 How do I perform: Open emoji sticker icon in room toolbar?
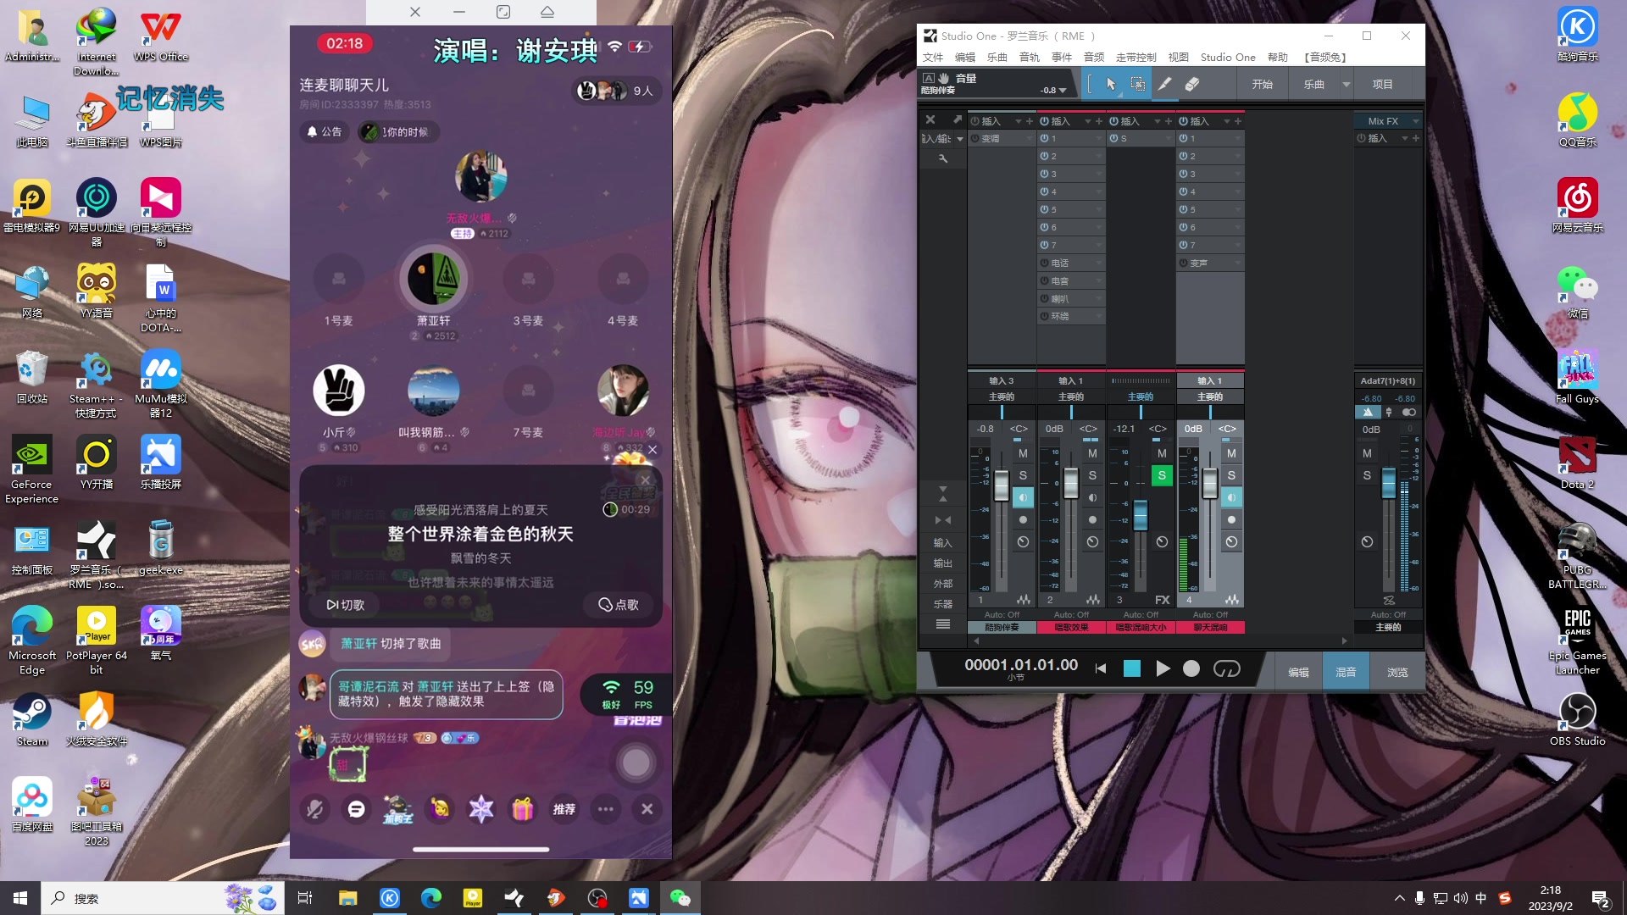tap(439, 809)
